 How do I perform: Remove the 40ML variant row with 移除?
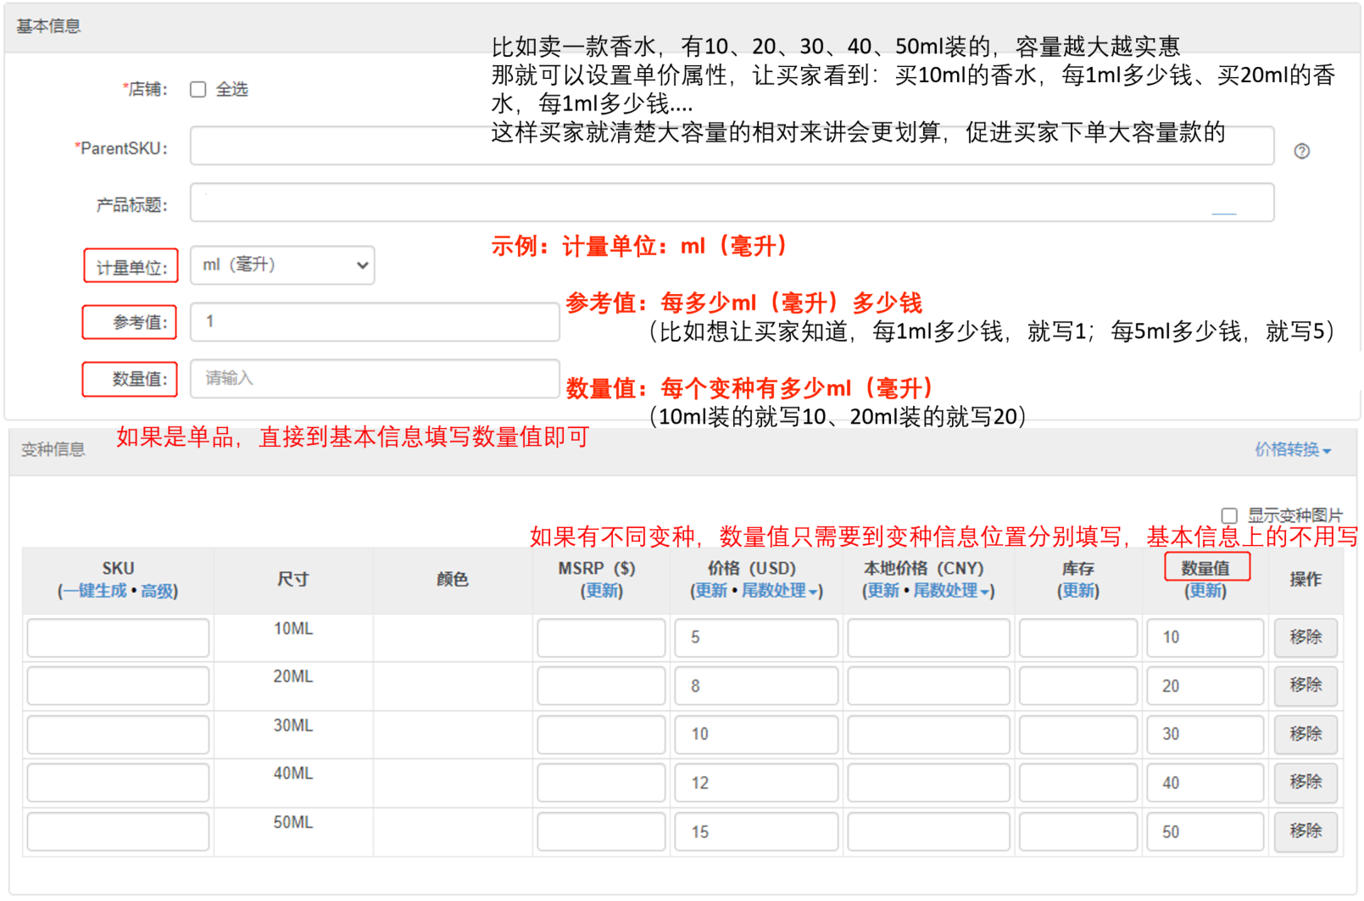[x=1306, y=782]
